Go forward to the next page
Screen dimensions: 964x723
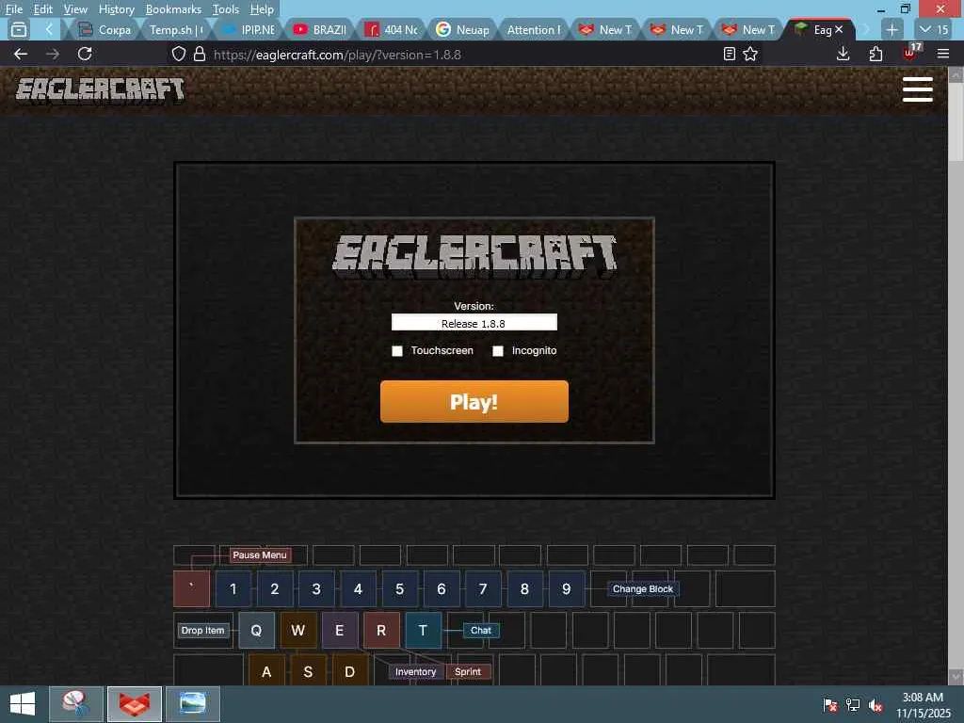53,54
